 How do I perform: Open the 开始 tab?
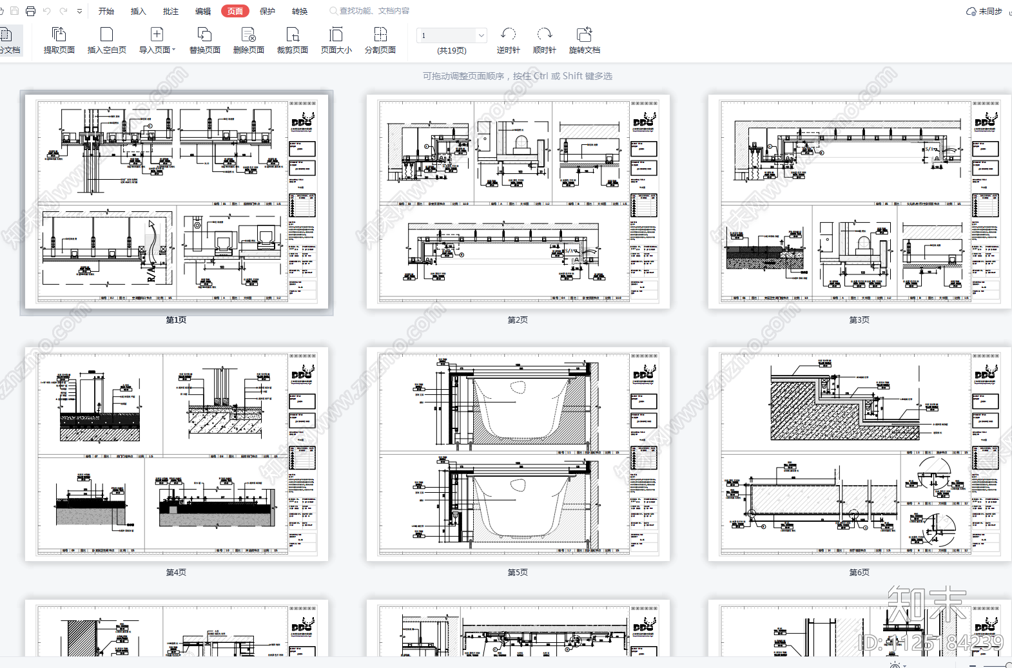tap(106, 11)
